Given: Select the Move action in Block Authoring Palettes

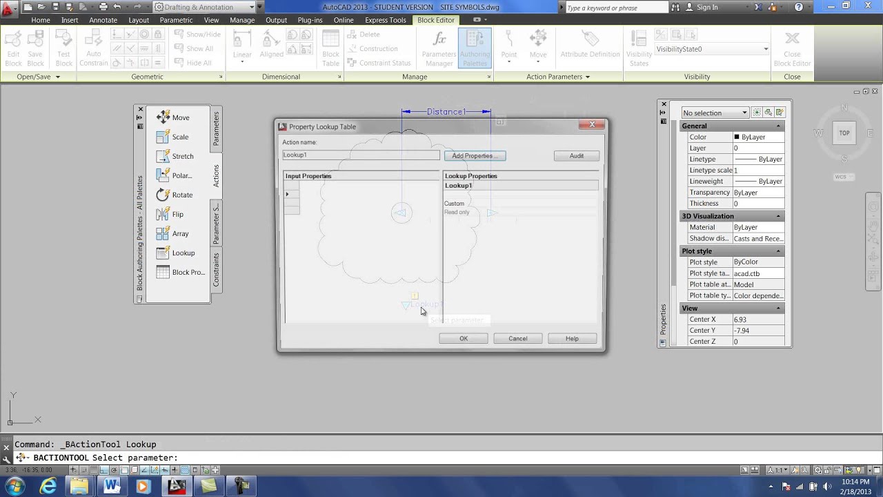Looking at the screenshot, I should pos(172,117).
